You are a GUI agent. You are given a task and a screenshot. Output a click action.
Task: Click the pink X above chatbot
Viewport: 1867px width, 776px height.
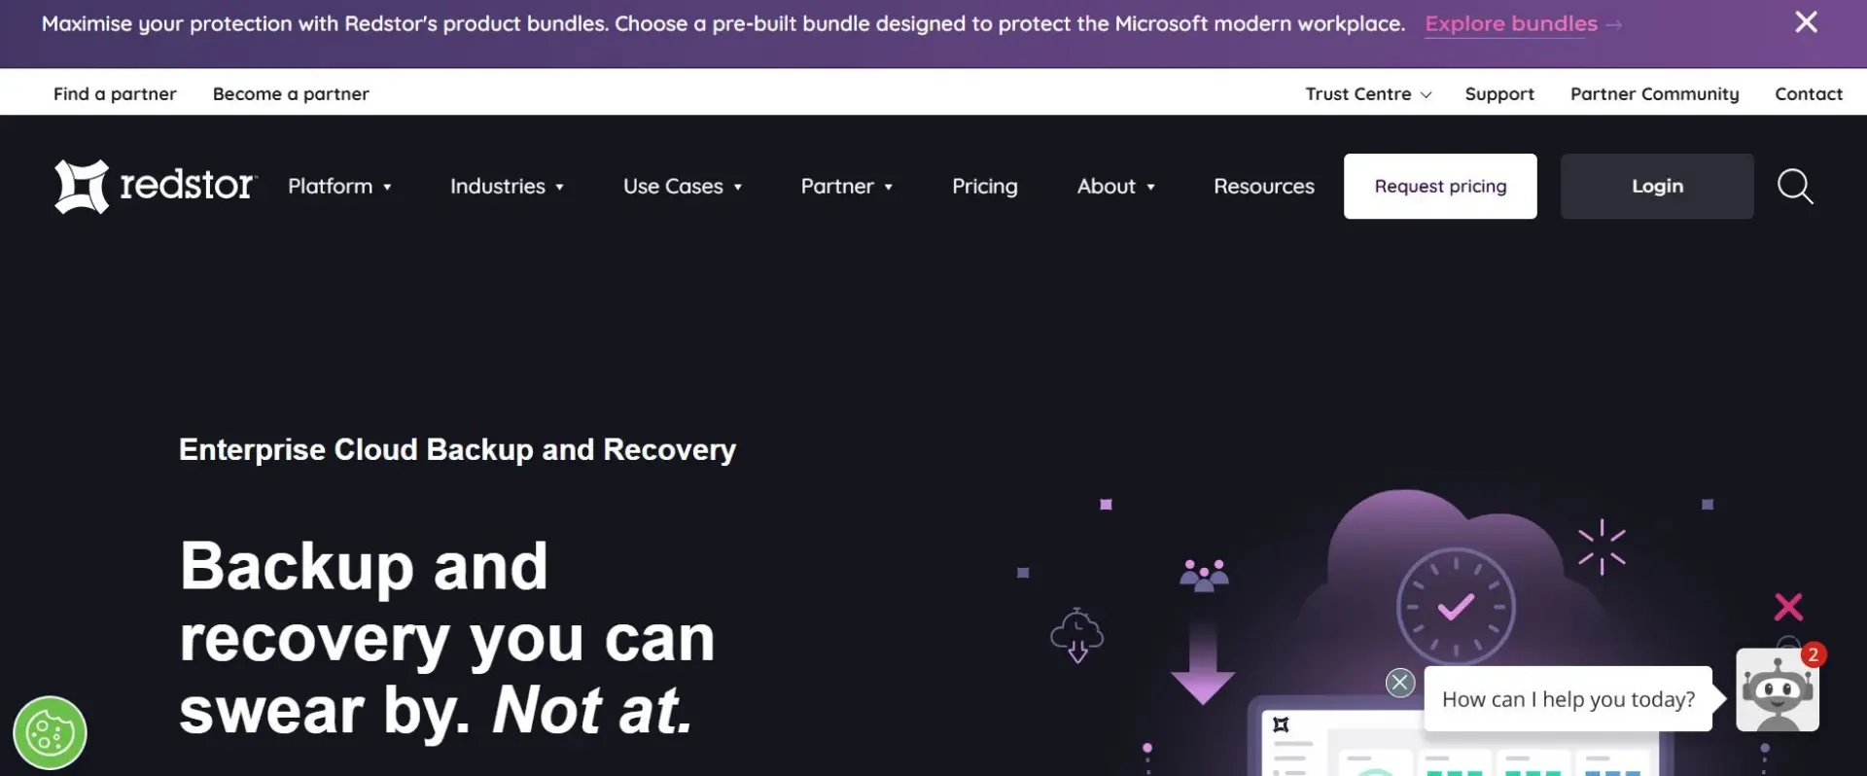click(1788, 607)
